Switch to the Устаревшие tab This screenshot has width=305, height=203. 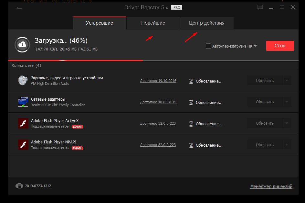(100, 23)
